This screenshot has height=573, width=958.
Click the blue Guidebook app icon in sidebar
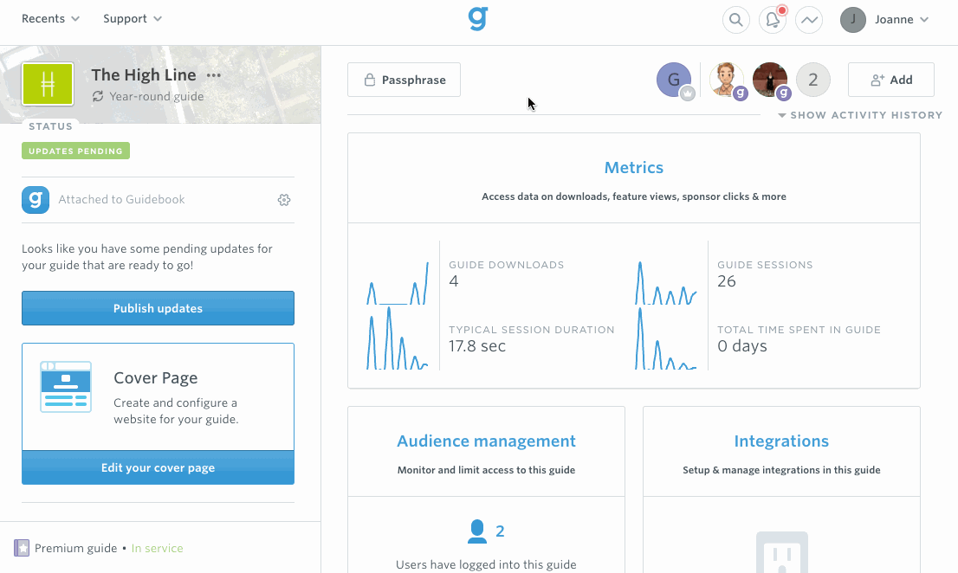pos(36,200)
